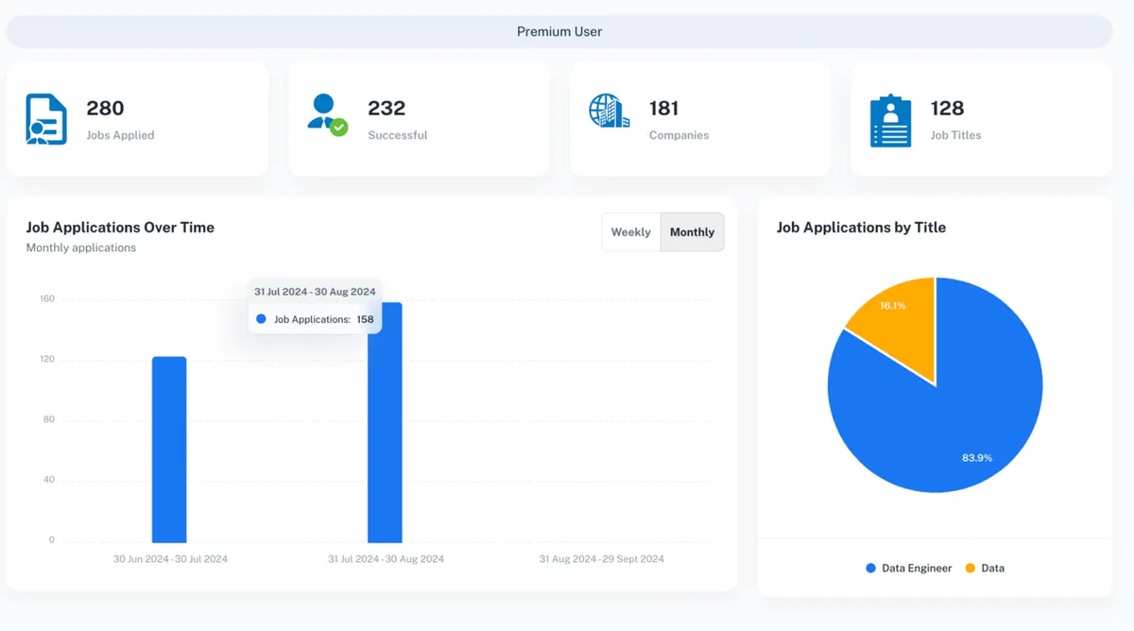Viewport: 1134px width, 631px height.
Task: Click the 30 Jun–30 Jul 2024 bar
Action: pos(169,450)
